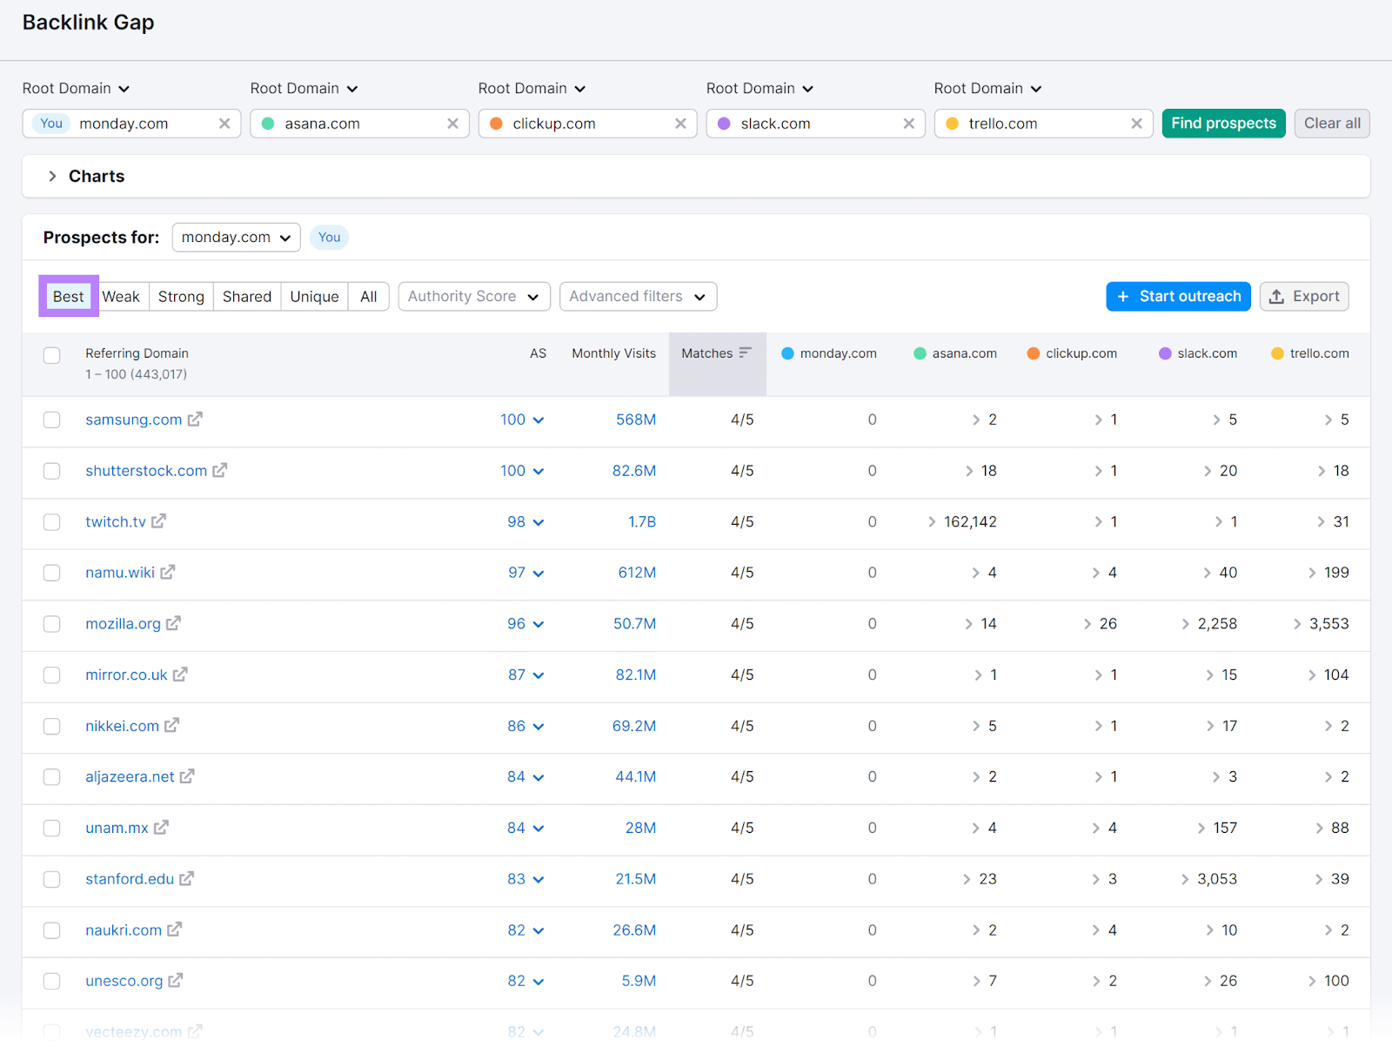Click the Export upload icon
Viewport: 1392px width, 1054px height.
coord(1280,296)
